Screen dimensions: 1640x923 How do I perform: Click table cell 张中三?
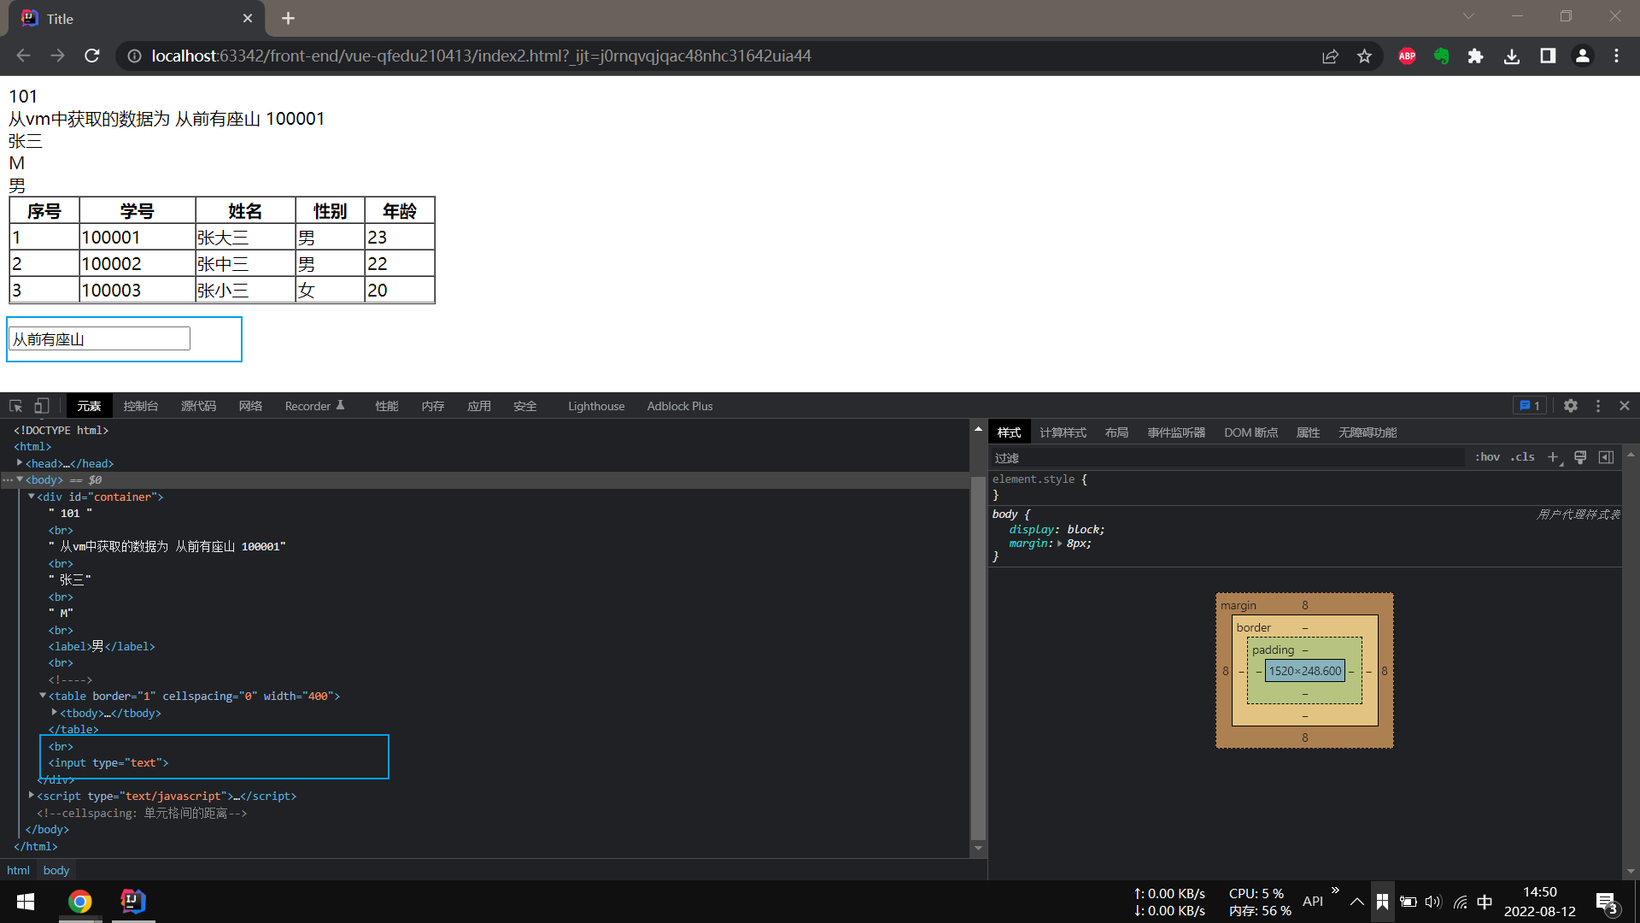(245, 263)
